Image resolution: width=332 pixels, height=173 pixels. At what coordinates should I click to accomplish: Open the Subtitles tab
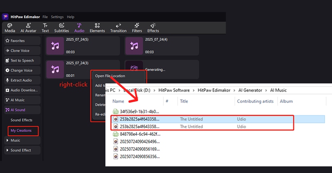tap(61, 28)
